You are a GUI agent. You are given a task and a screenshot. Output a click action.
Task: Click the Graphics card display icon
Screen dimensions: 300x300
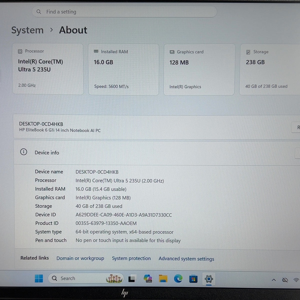pyautogui.click(x=172, y=52)
